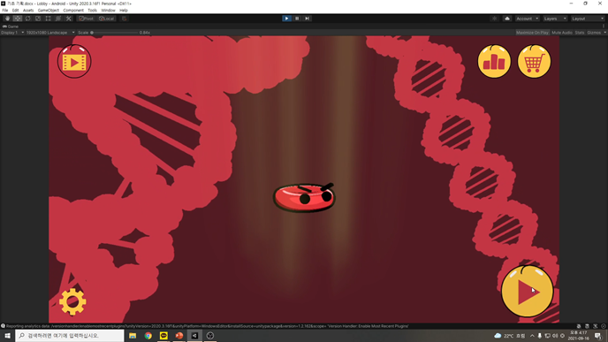608x342 pixels.
Task: Pause the game with the Pause button
Action: [x=297, y=19]
